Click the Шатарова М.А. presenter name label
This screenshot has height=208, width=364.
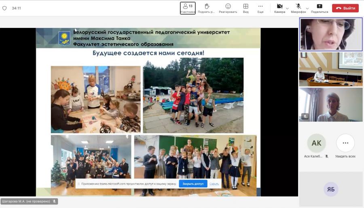pos(26,201)
